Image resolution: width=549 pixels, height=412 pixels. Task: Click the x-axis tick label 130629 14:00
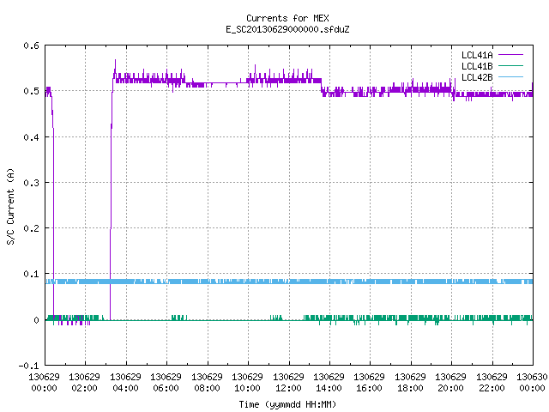point(329,382)
